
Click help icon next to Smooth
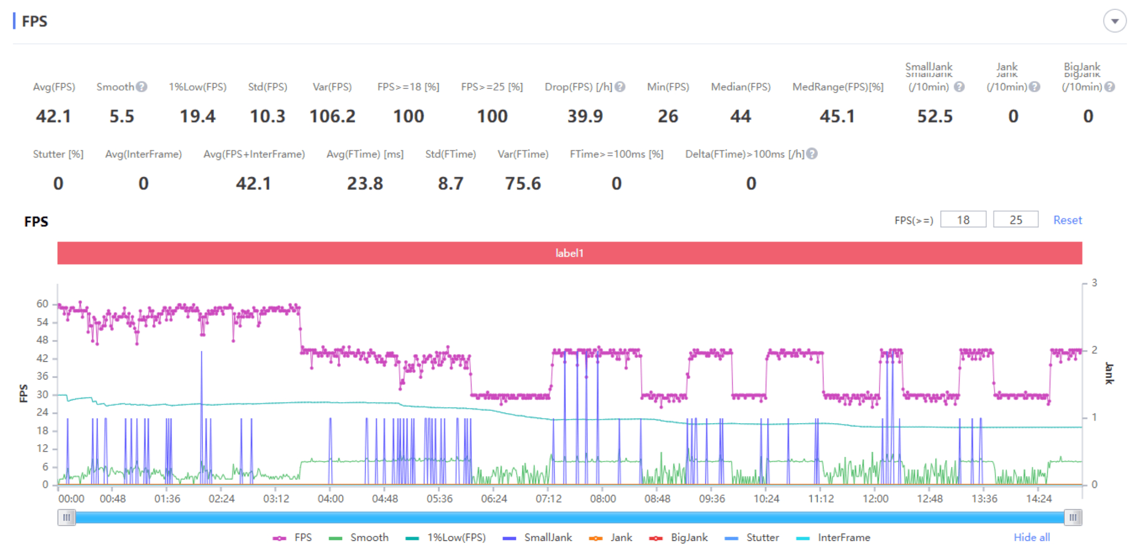tap(142, 87)
